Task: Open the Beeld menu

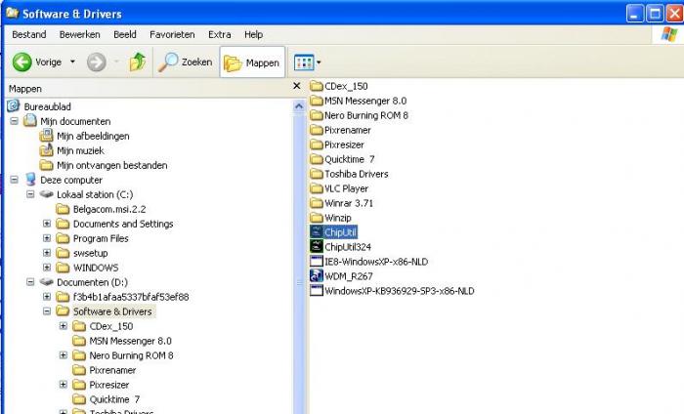Action: point(125,34)
